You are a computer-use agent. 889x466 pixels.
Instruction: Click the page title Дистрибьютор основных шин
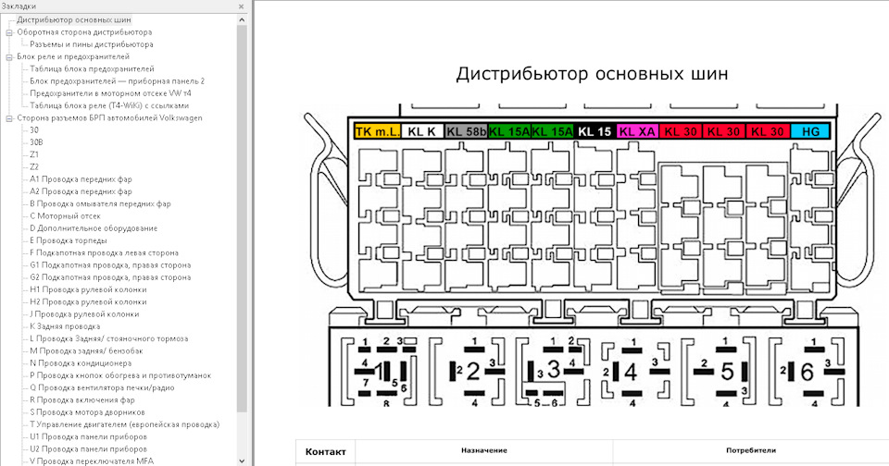[592, 74]
